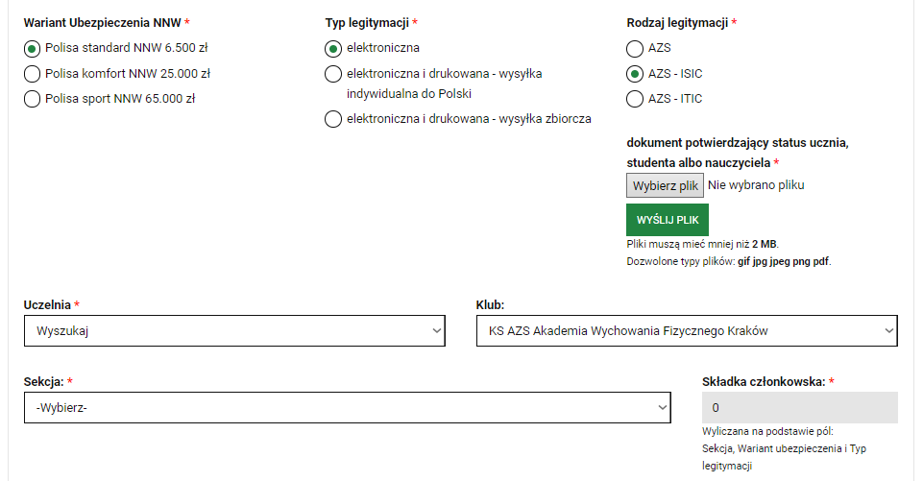The width and height of the screenshot is (923, 481).
Task: Pick Polisa sport NNW 65.000 zł
Action: (x=32, y=99)
